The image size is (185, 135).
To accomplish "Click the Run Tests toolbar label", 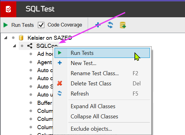I will click(22, 25).
